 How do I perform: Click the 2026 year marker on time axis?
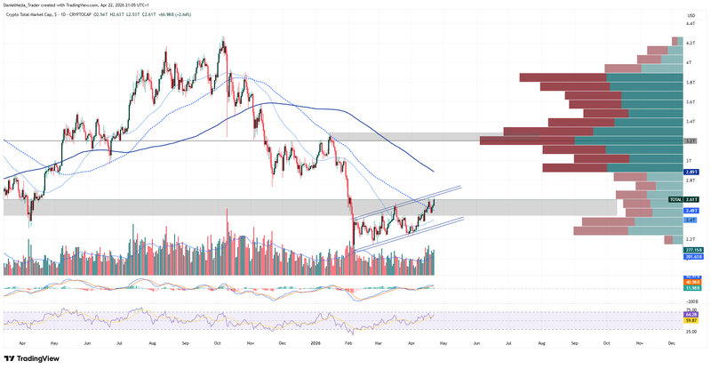point(314,341)
